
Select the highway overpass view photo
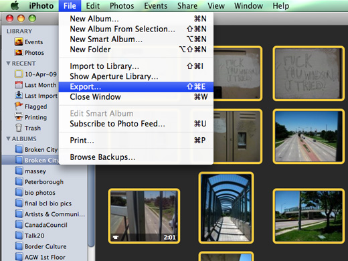pos(309,137)
